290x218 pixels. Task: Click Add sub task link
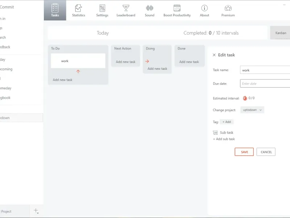pyautogui.click(x=224, y=139)
